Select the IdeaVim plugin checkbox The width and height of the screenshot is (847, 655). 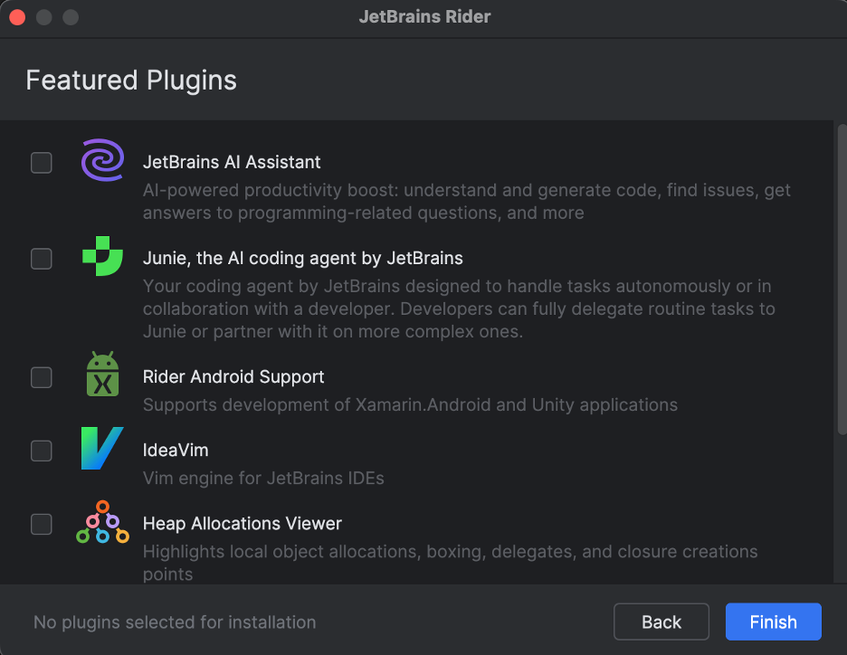42,451
